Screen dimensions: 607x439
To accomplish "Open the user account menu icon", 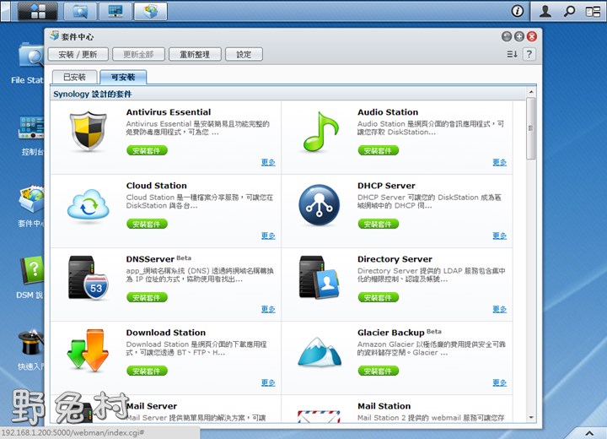I will 545,11.
